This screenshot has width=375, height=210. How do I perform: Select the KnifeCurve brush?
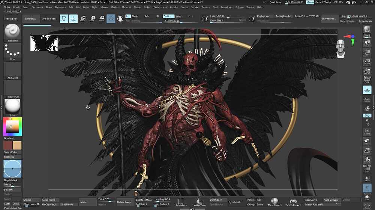pyautogui.click(x=199, y=202)
